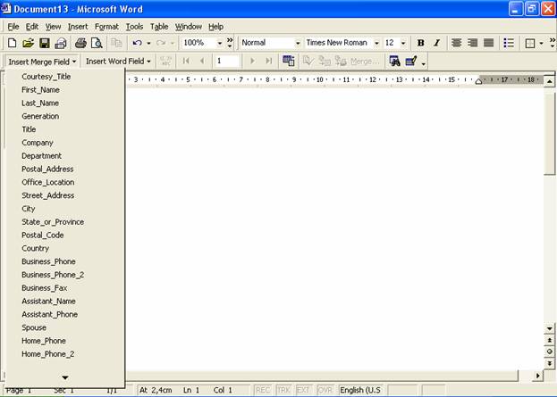Click the Go to Record number field
This screenshot has height=397, width=557.
(x=226, y=61)
